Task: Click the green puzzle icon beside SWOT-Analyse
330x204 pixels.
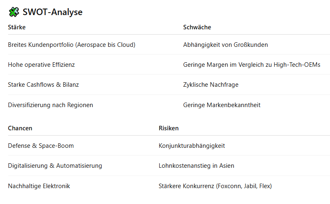Action: click(14, 12)
